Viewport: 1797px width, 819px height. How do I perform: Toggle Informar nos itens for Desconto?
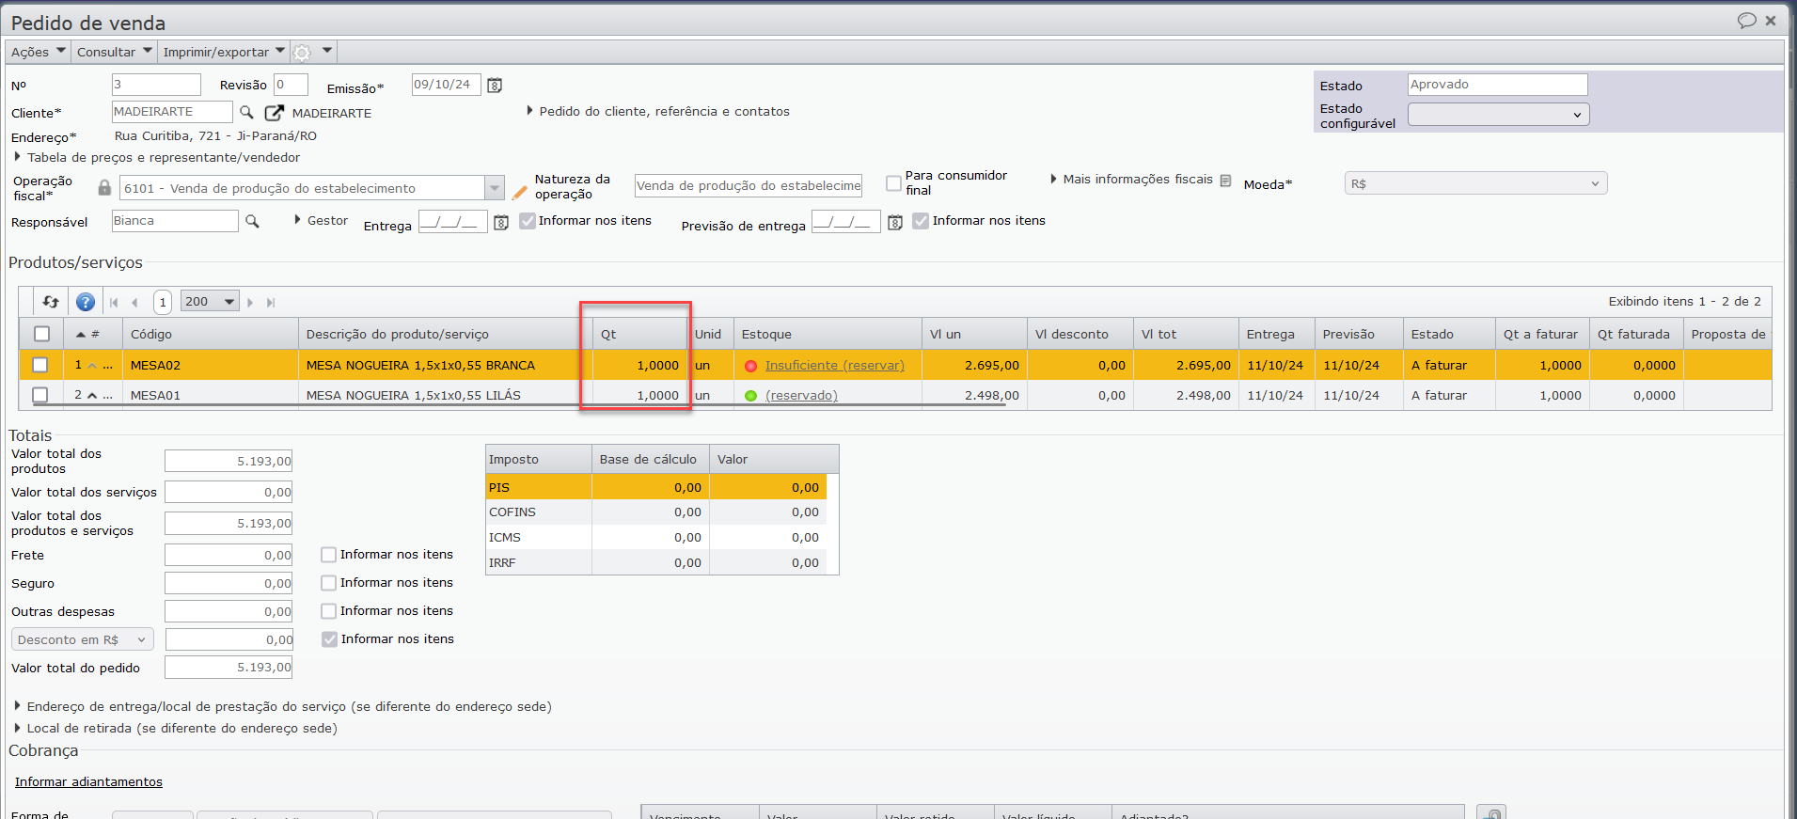click(329, 639)
